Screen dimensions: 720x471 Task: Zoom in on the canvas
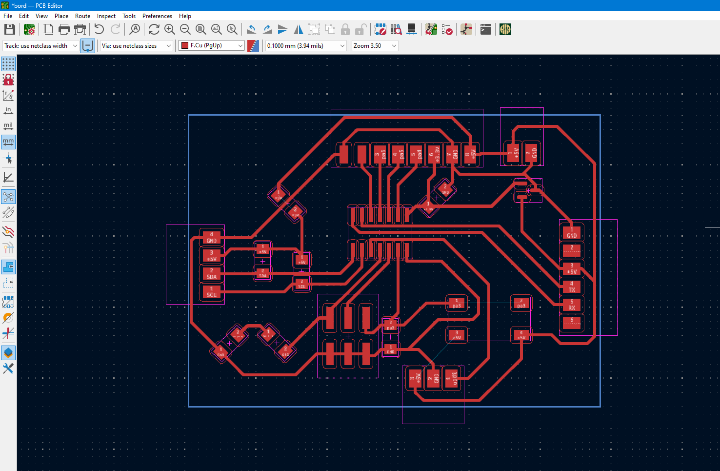pyautogui.click(x=170, y=30)
